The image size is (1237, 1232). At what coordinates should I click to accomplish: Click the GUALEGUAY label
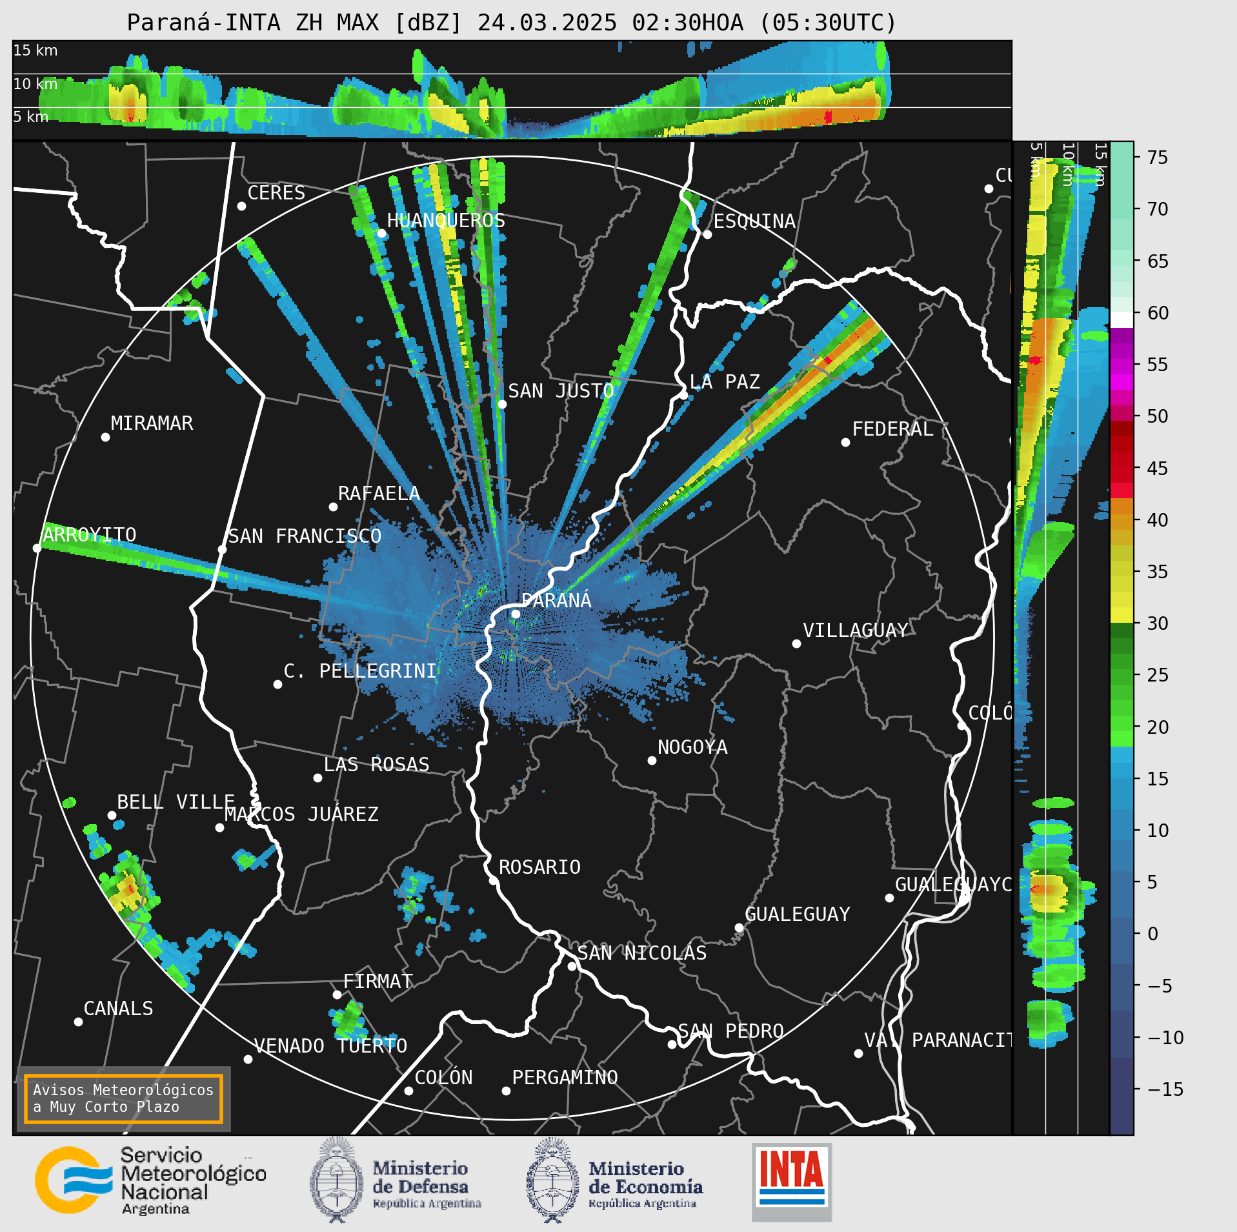(x=798, y=914)
